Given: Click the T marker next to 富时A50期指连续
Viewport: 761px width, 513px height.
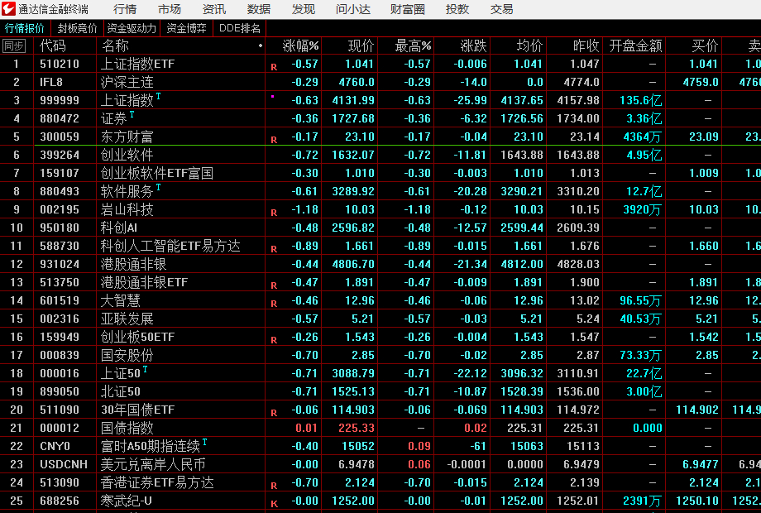Looking at the screenshot, I should pyautogui.click(x=204, y=442).
